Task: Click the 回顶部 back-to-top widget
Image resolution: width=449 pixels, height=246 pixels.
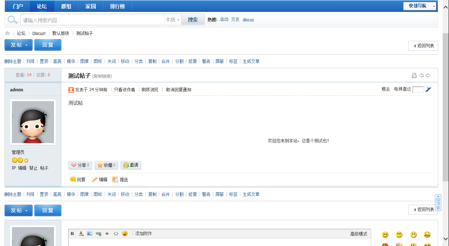Action: (x=438, y=203)
